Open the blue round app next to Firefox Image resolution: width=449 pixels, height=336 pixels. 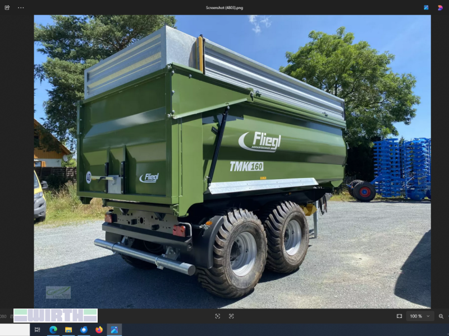tap(84, 330)
